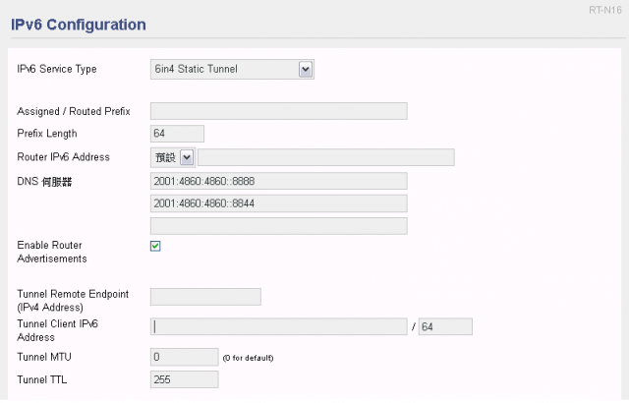This screenshot has height=403, width=629.
Task: Click the Tunnel MTU label text
Action: 44,357
